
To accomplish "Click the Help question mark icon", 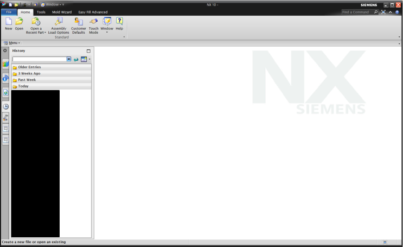I will [119, 21].
